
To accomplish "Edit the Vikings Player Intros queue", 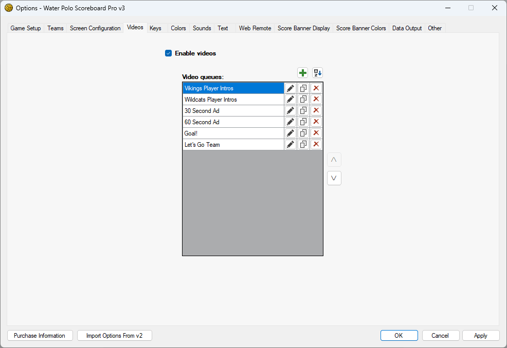I will pos(291,88).
